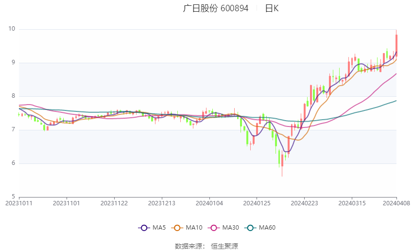The height and width of the screenshot is (252, 413).
Task: Click the 20240104 x-axis date label
Action: click(x=209, y=203)
